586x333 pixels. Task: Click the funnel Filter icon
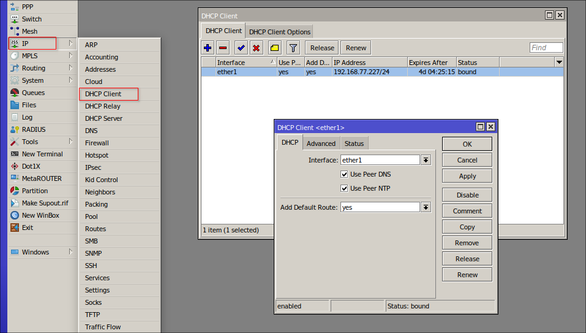293,48
